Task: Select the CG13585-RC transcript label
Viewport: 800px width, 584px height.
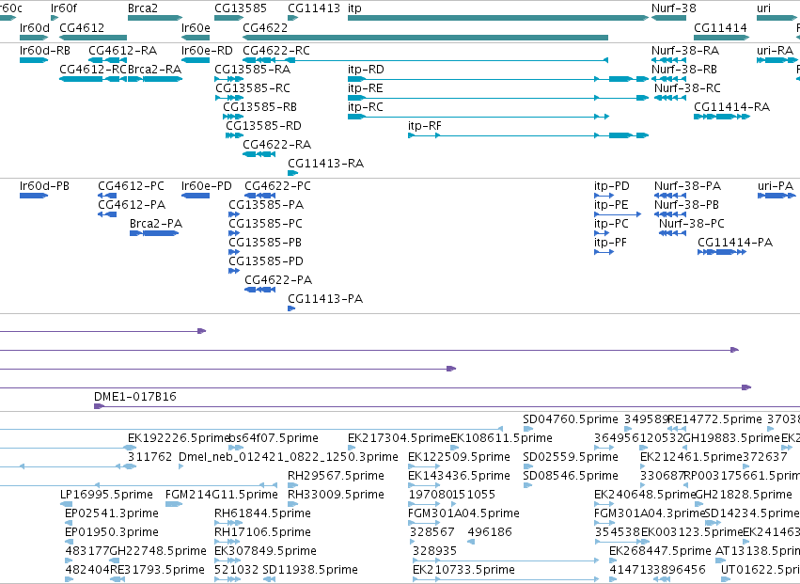Action: [x=253, y=88]
